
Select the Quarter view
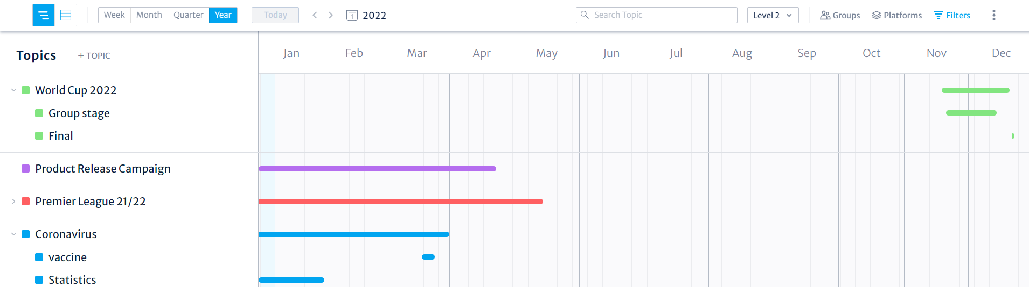(189, 15)
